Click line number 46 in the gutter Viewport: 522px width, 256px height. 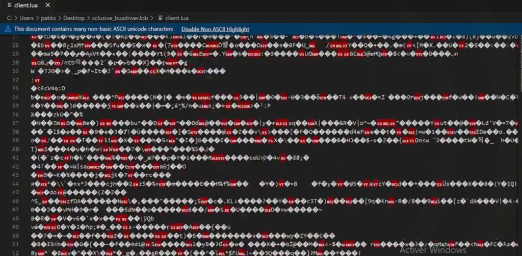[16, 201]
